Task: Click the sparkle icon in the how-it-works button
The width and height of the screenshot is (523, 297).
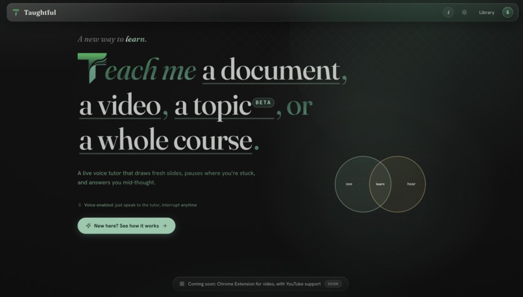Action: tap(88, 226)
